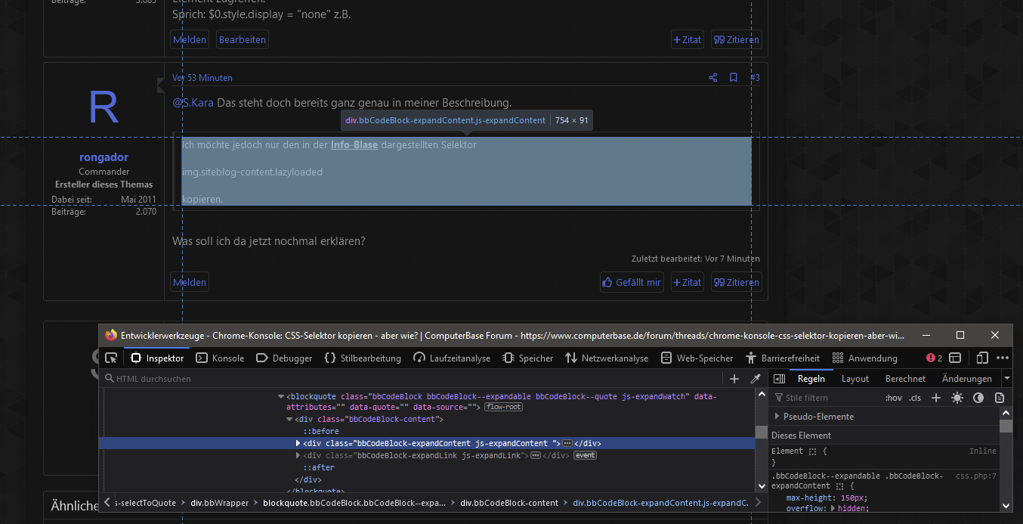The width and height of the screenshot is (1023, 524).
Task: Expand the overflow property shorthand
Action: tap(833, 509)
